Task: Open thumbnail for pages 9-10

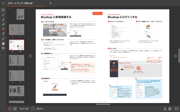Action: pyautogui.click(x=17, y=76)
